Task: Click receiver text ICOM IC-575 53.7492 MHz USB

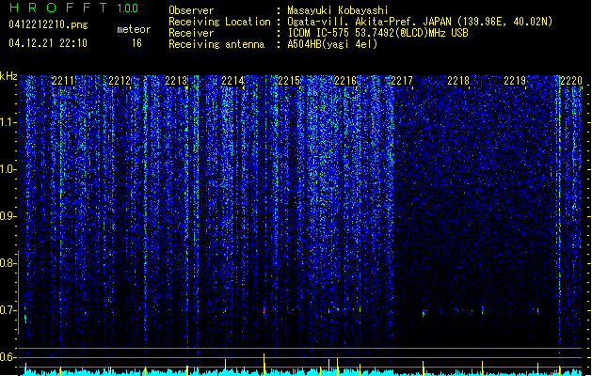Action: [x=377, y=33]
